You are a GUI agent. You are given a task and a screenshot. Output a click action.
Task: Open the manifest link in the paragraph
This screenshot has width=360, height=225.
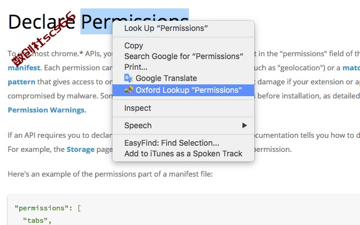tap(24, 68)
